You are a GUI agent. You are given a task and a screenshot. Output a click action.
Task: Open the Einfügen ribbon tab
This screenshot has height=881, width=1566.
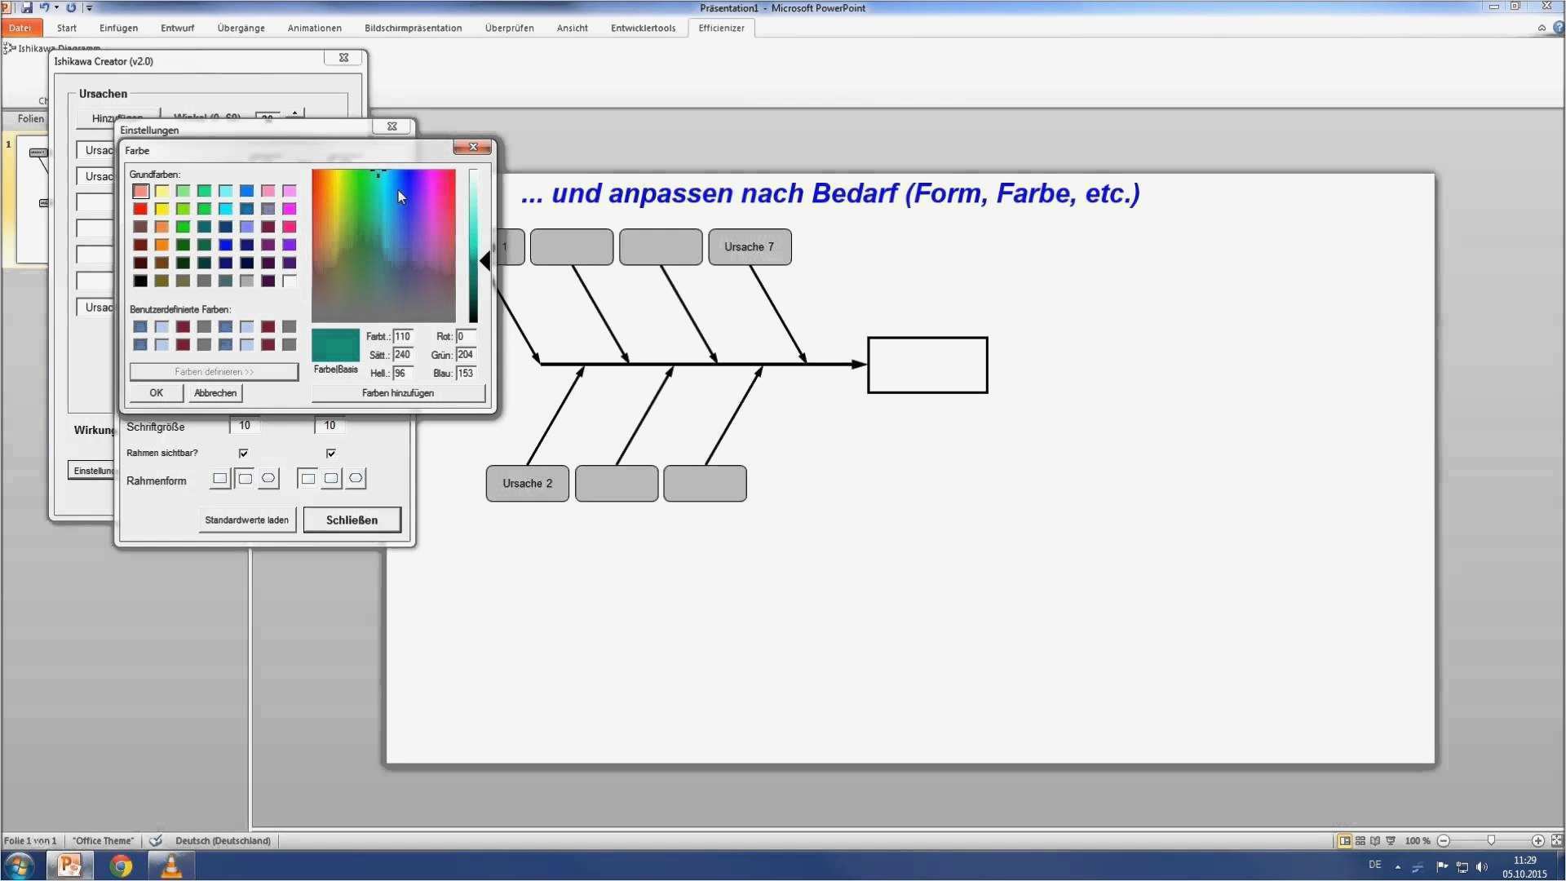point(118,28)
